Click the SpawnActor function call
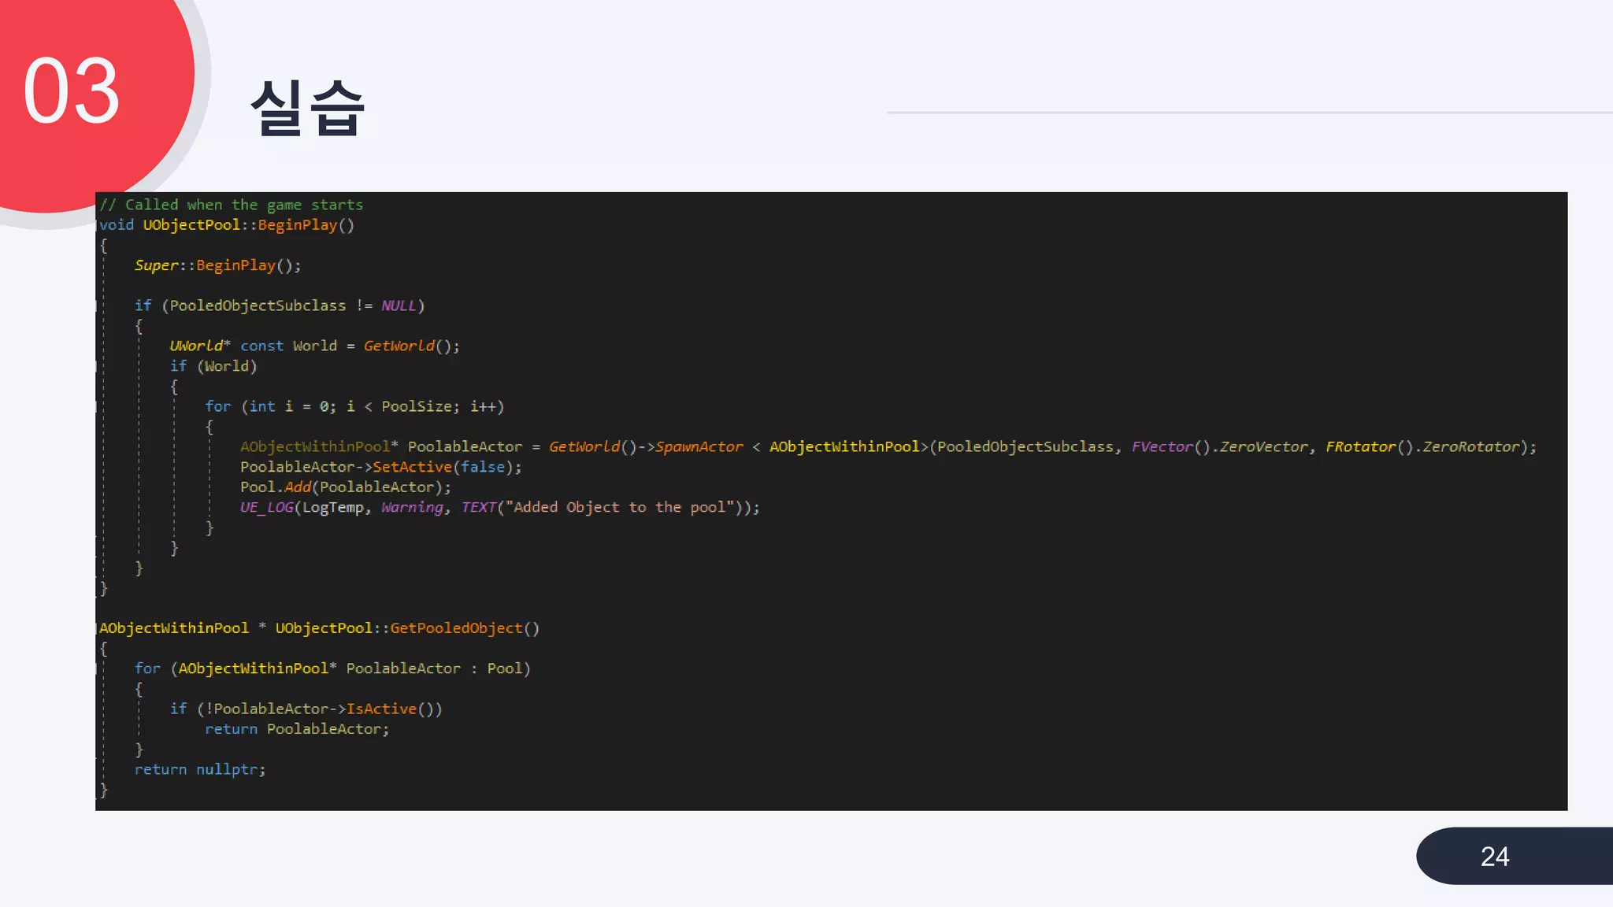1613x907 pixels. [699, 447]
